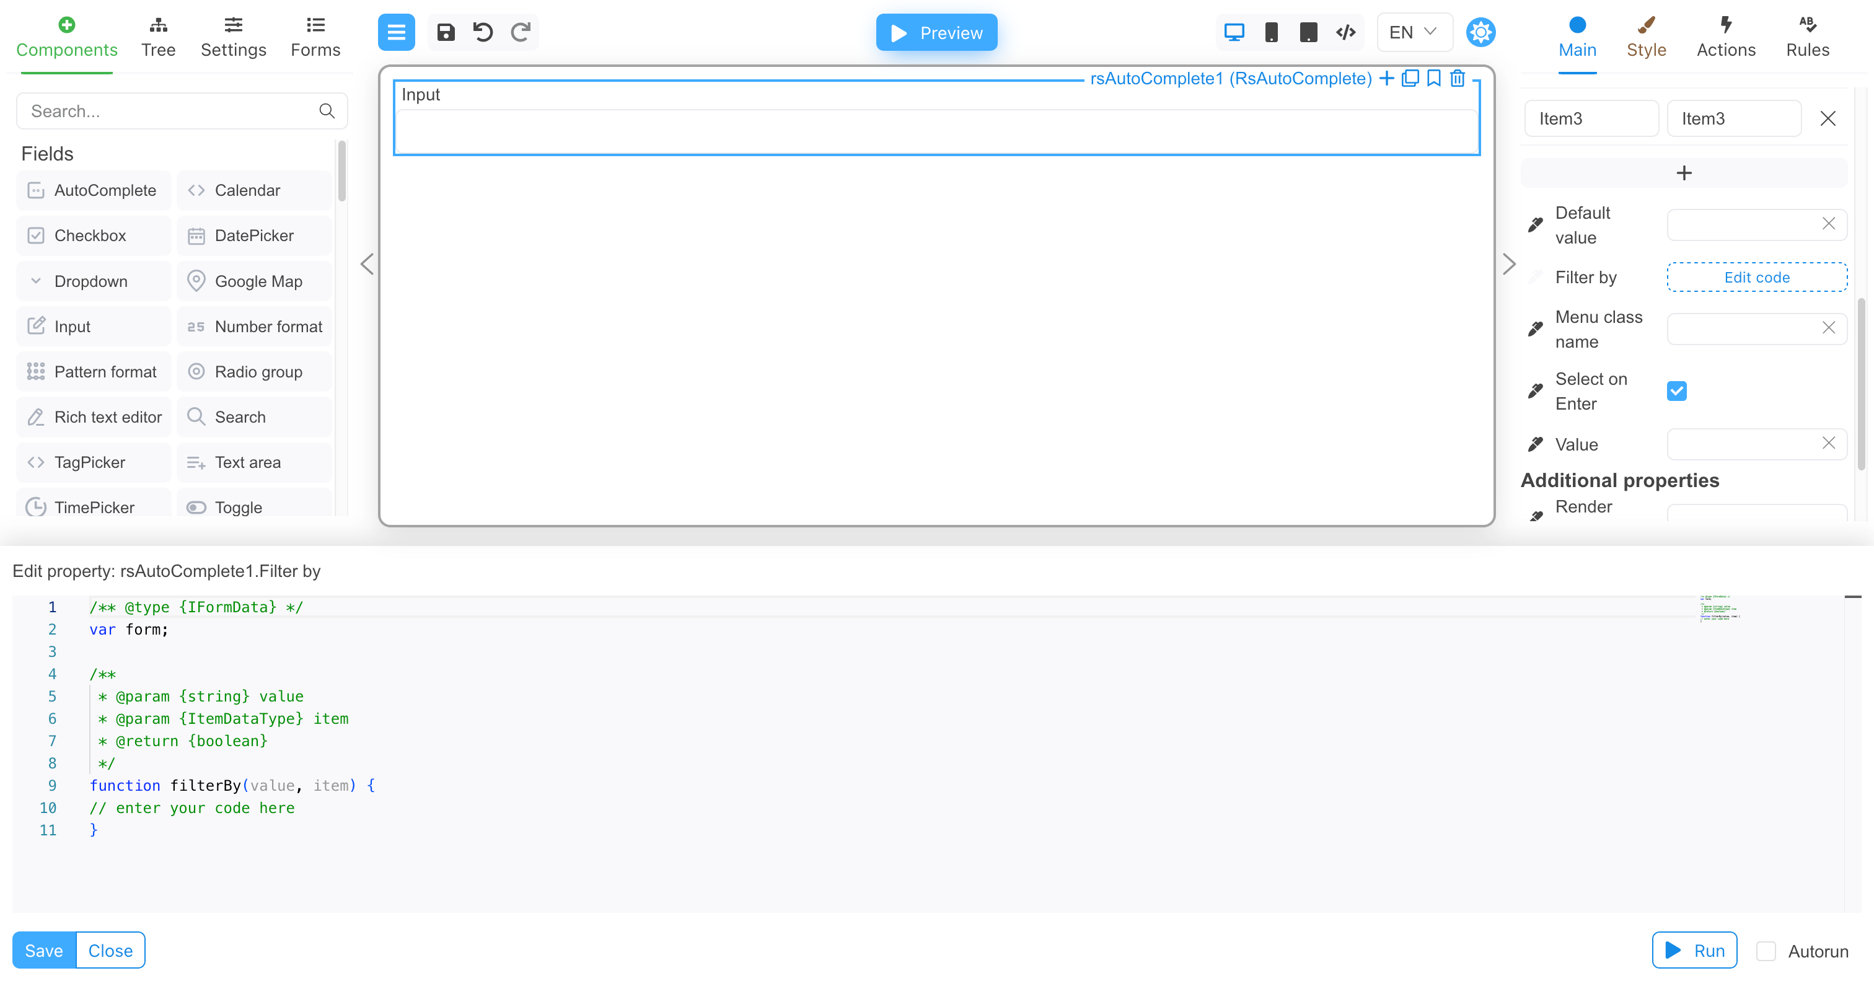Enable the Autorun checkbox
Viewport: 1874px width, 994px height.
1766,951
